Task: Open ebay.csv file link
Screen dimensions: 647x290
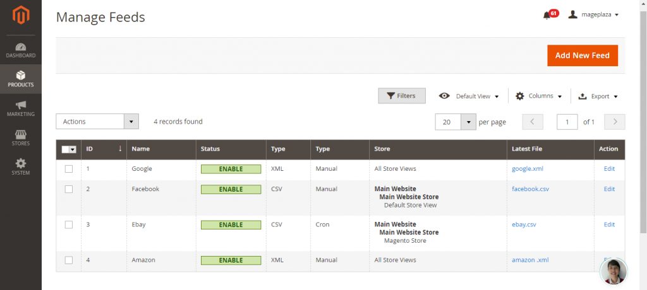Action: (x=524, y=224)
